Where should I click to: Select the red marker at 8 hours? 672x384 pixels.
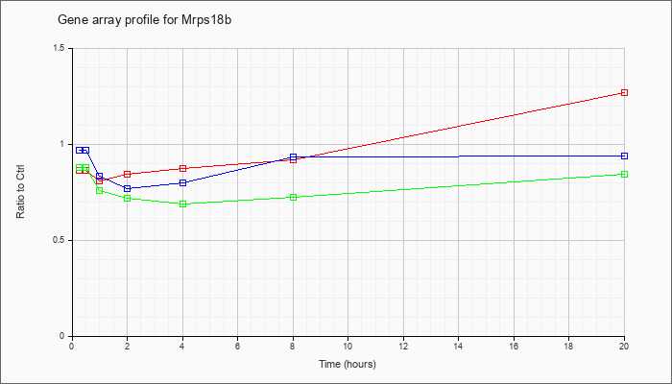293,160
